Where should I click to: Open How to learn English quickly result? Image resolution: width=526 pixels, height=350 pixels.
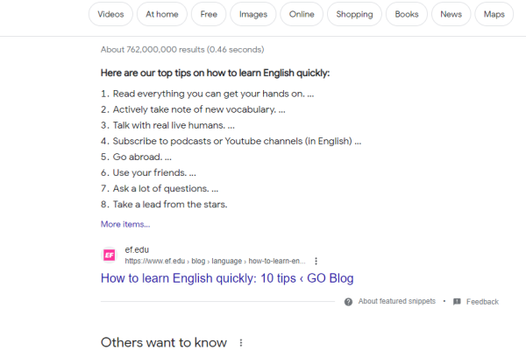pyautogui.click(x=227, y=278)
